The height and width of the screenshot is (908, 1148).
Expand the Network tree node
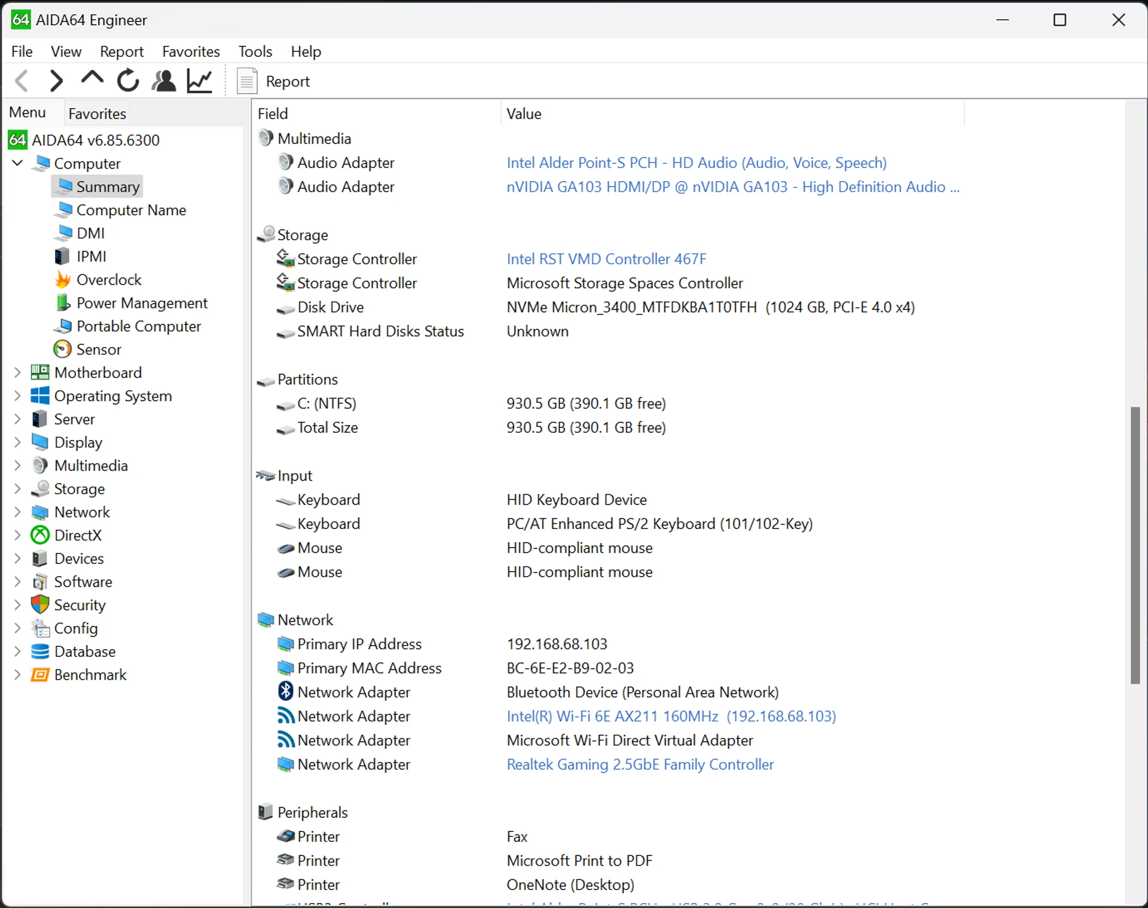(17, 512)
